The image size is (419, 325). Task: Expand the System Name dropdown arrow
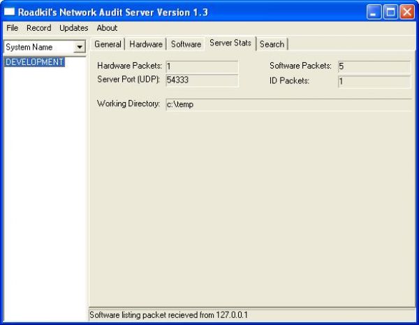pos(80,47)
